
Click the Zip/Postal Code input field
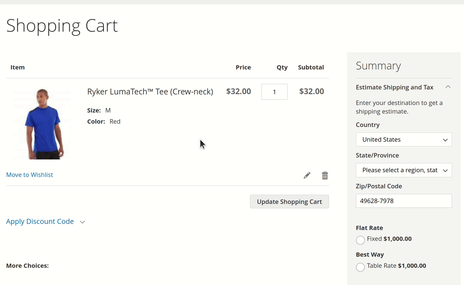[404, 201]
